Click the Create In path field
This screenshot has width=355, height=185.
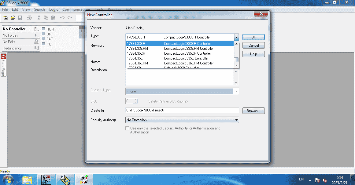(182, 111)
